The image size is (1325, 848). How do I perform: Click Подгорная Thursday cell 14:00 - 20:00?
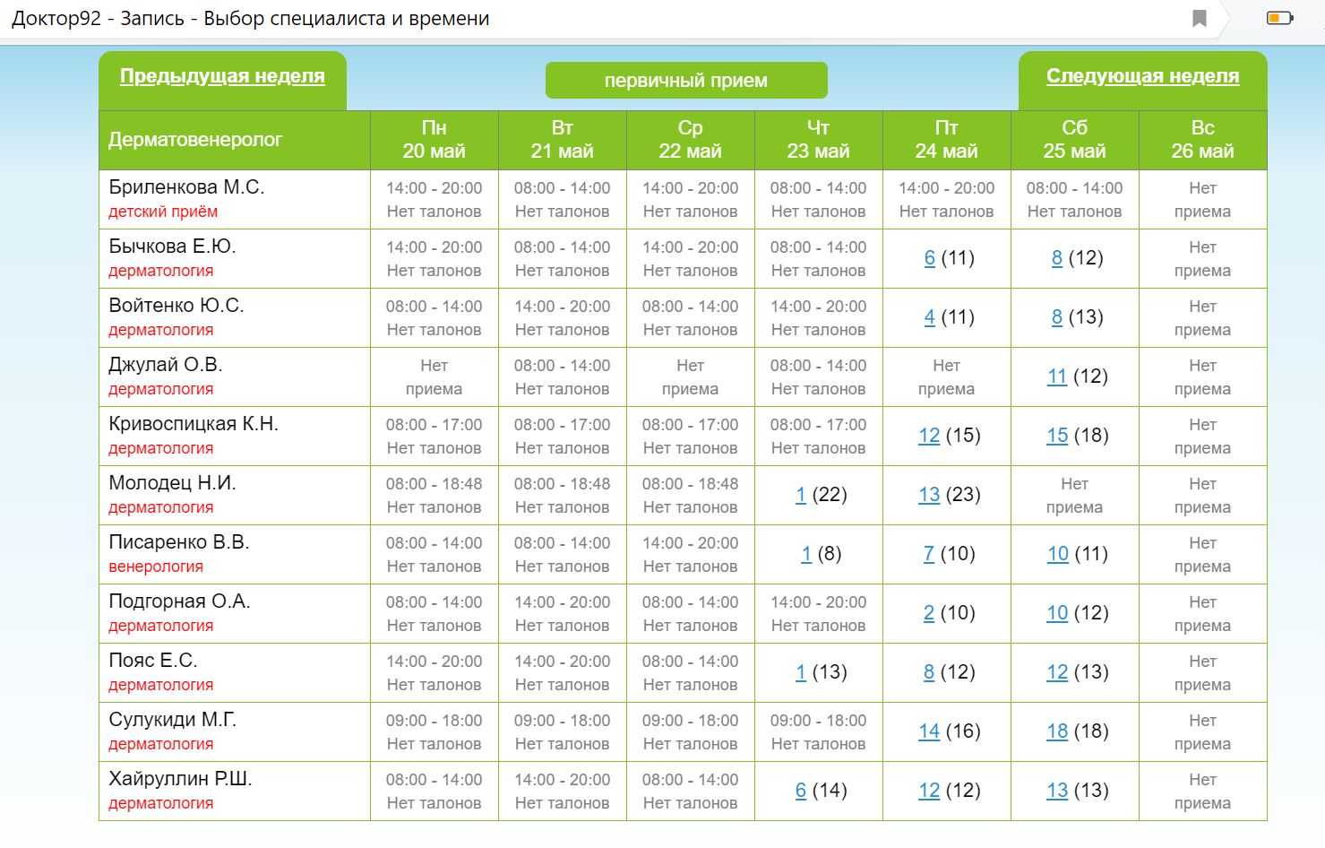coord(819,614)
